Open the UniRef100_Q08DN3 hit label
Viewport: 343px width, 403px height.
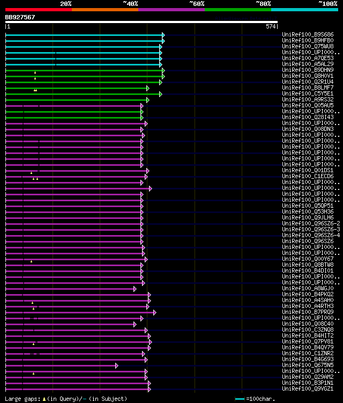(308, 129)
